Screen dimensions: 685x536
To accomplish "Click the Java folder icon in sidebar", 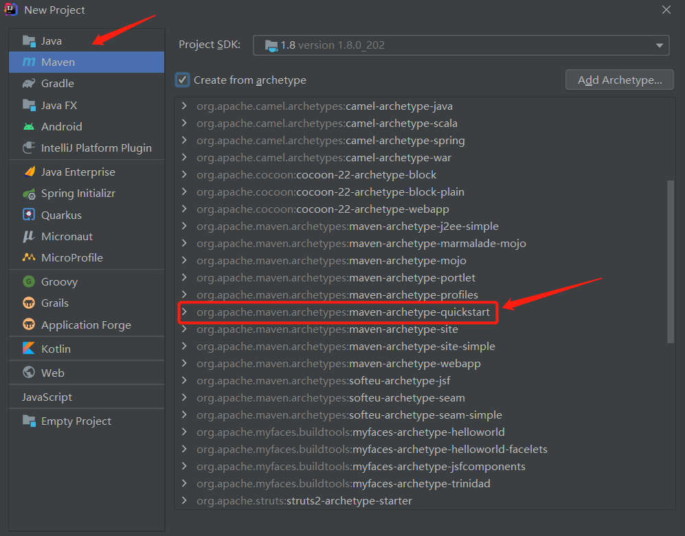I will pos(29,41).
